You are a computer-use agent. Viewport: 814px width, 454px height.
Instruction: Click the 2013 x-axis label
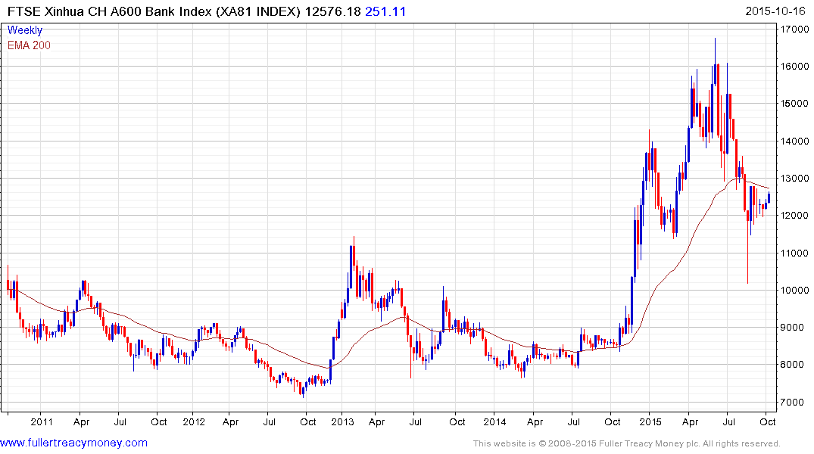pos(342,421)
